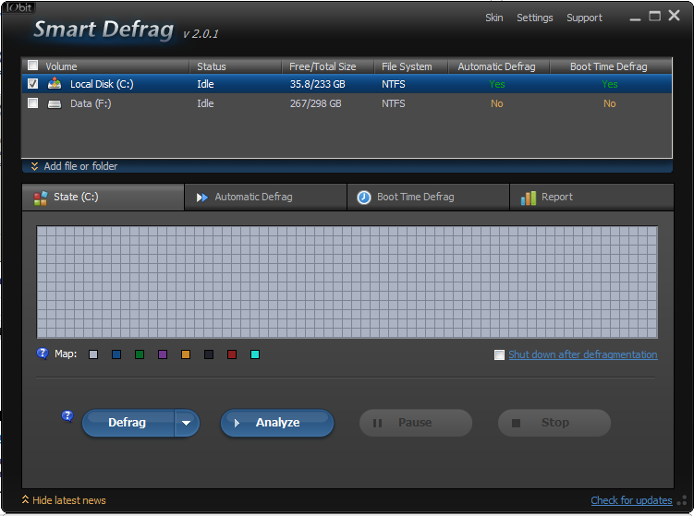Click Local Disk (C:) volume name
The height and width of the screenshot is (516, 694).
(102, 84)
